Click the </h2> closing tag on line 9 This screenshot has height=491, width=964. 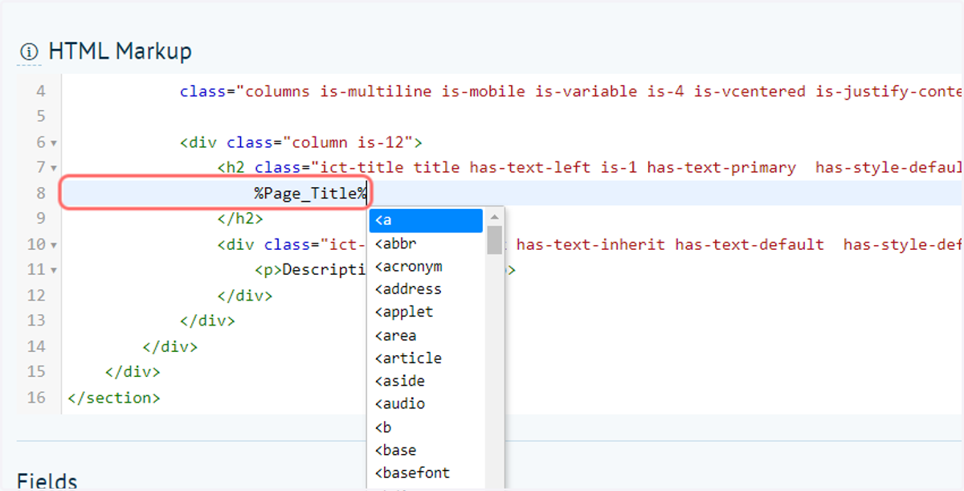click(240, 219)
